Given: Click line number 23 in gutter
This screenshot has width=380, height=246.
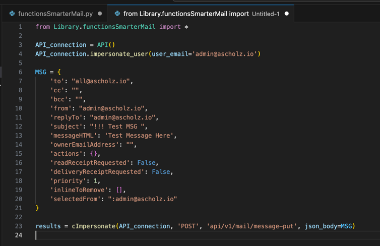Looking at the screenshot, I should click(19, 226).
